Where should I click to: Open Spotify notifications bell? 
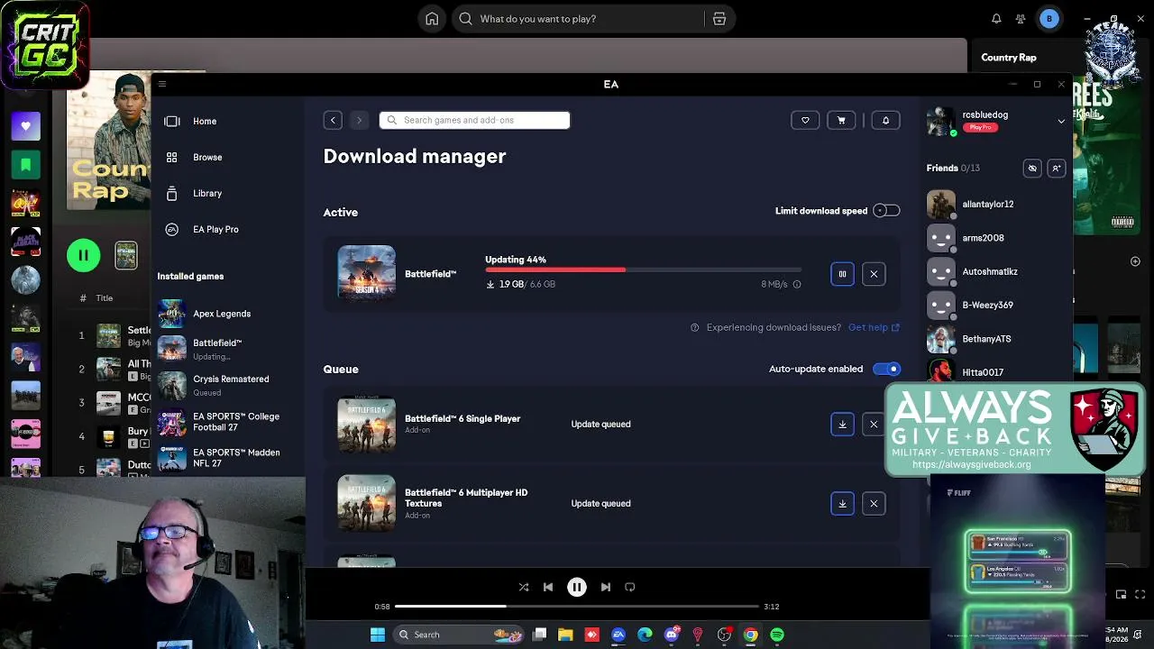point(996,19)
